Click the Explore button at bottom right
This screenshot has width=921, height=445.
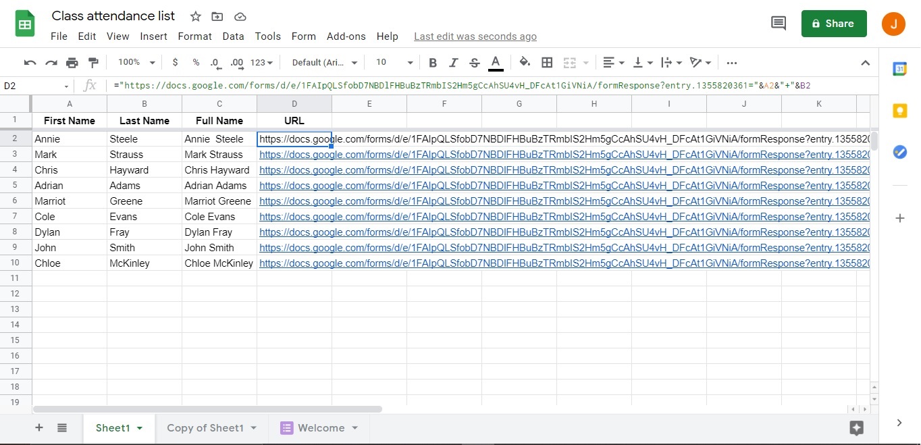(x=856, y=427)
